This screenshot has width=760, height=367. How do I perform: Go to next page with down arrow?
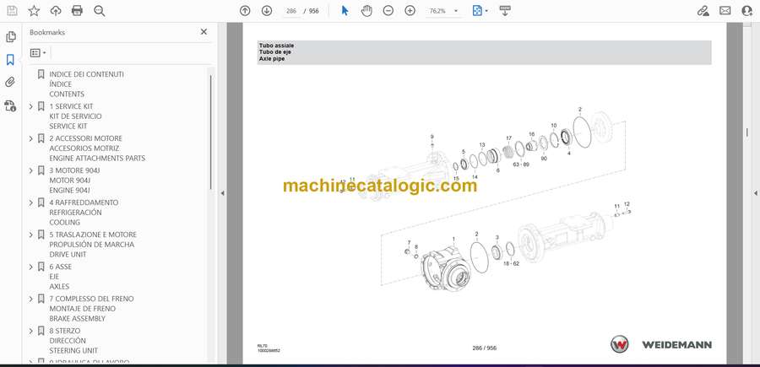pos(267,11)
